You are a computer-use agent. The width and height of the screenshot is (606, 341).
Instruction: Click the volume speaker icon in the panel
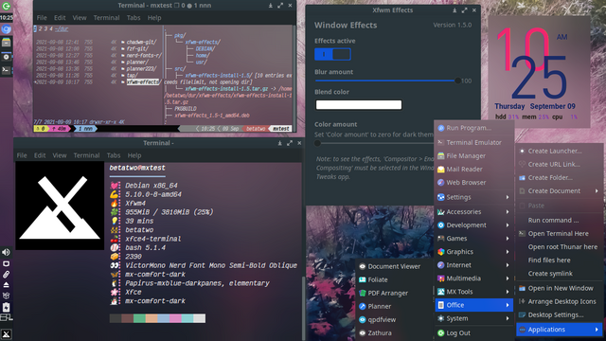pos(6,253)
